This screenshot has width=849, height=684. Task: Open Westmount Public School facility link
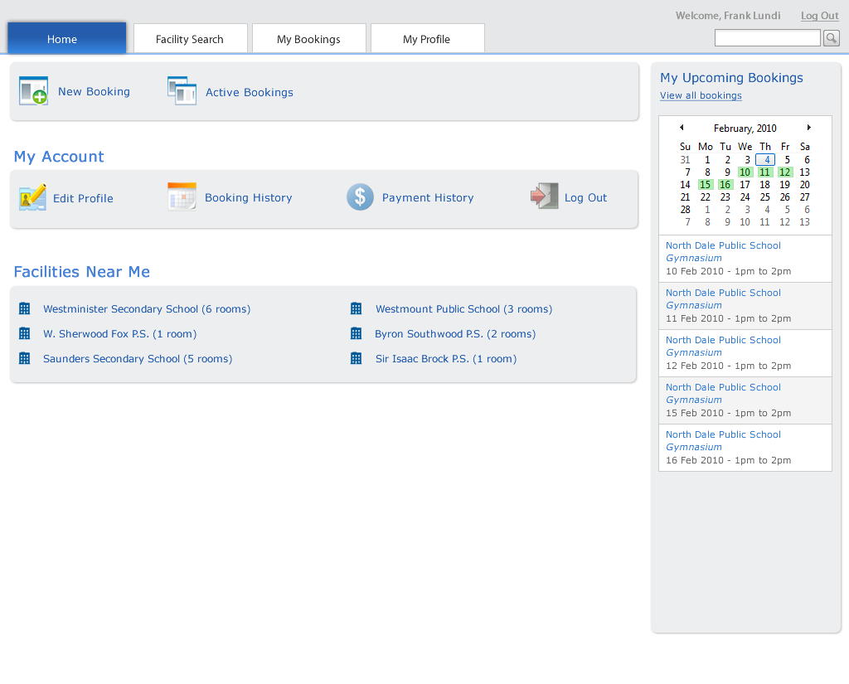click(463, 309)
